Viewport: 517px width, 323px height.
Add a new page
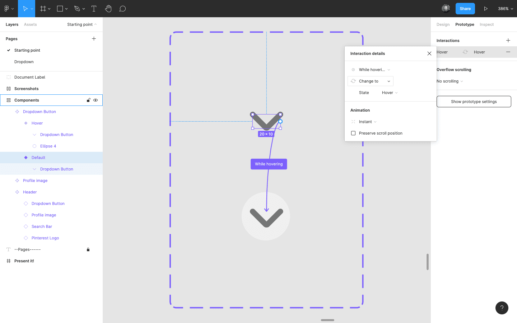[94, 38]
